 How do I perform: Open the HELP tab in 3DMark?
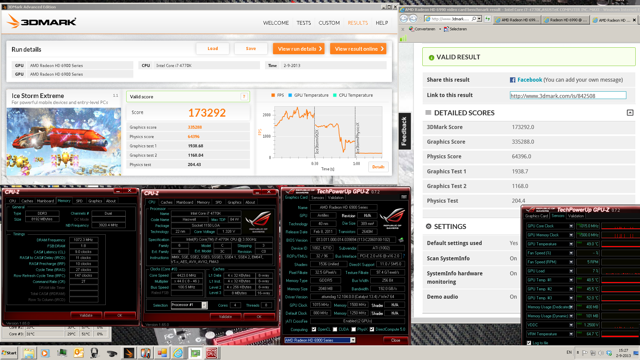382,23
